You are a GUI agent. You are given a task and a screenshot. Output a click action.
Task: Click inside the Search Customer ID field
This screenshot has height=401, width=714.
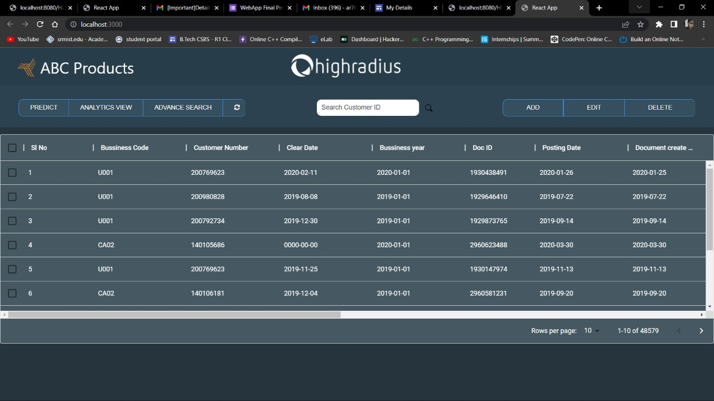[x=363, y=107]
